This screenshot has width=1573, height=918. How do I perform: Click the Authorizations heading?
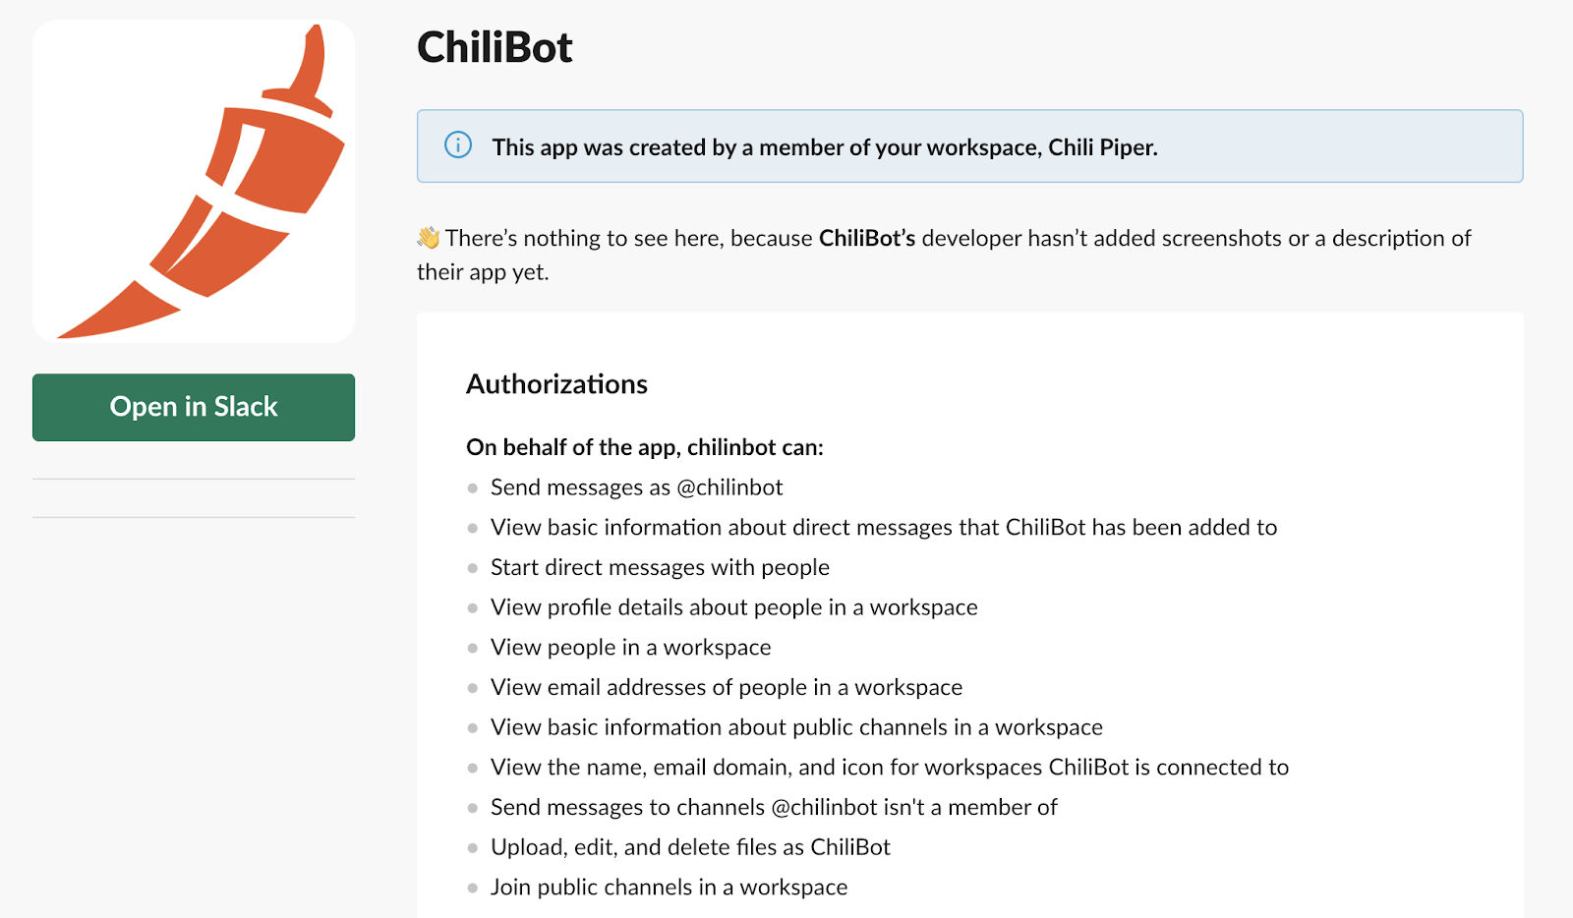(556, 384)
